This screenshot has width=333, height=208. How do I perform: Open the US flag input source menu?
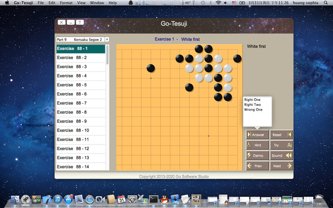point(234,3)
